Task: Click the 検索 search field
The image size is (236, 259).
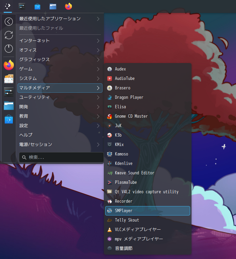Action: 61,157
